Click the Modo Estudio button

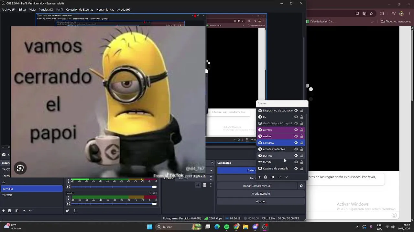(x=261, y=194)
